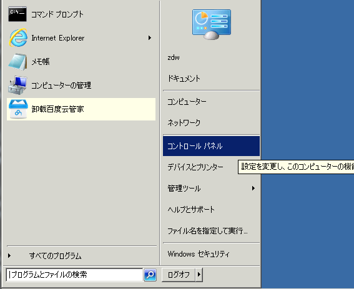Open the メモ帳 notepad icon
The image size is (354, 289).
(x=17, y=61)
